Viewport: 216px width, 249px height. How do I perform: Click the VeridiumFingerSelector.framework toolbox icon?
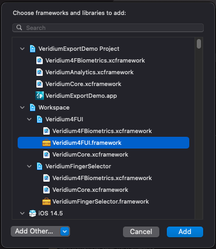pyautogui.click(x=47, y=201)
